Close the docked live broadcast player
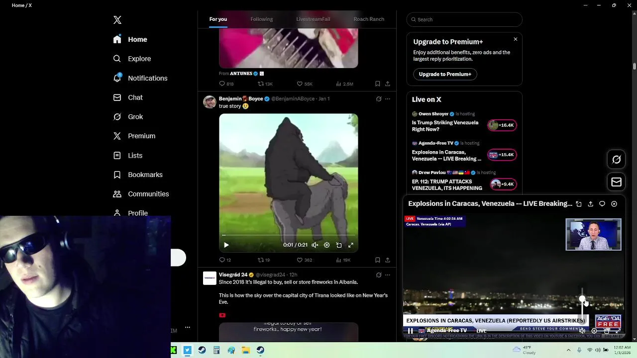 614,204
